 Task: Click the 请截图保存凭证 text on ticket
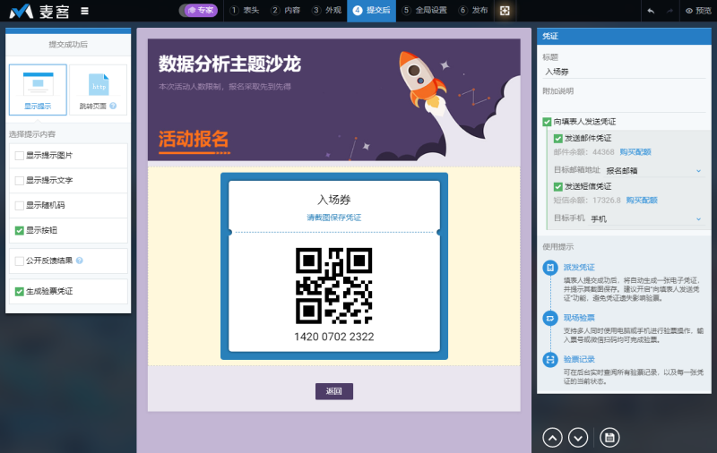click(333, 218)
